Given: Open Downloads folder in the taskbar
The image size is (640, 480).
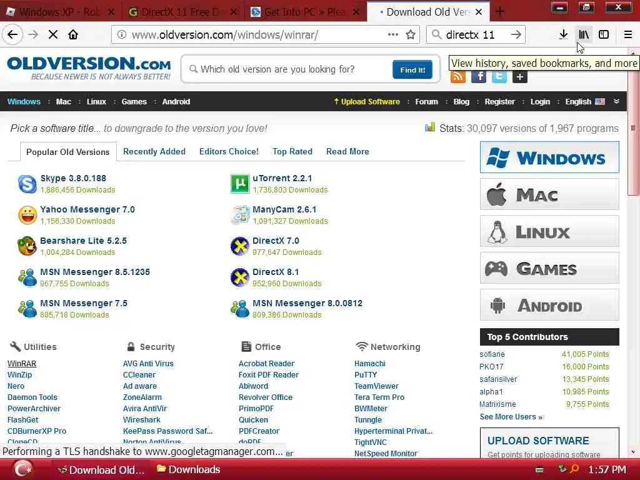Looking at the screenshot, I should (189, 469).
